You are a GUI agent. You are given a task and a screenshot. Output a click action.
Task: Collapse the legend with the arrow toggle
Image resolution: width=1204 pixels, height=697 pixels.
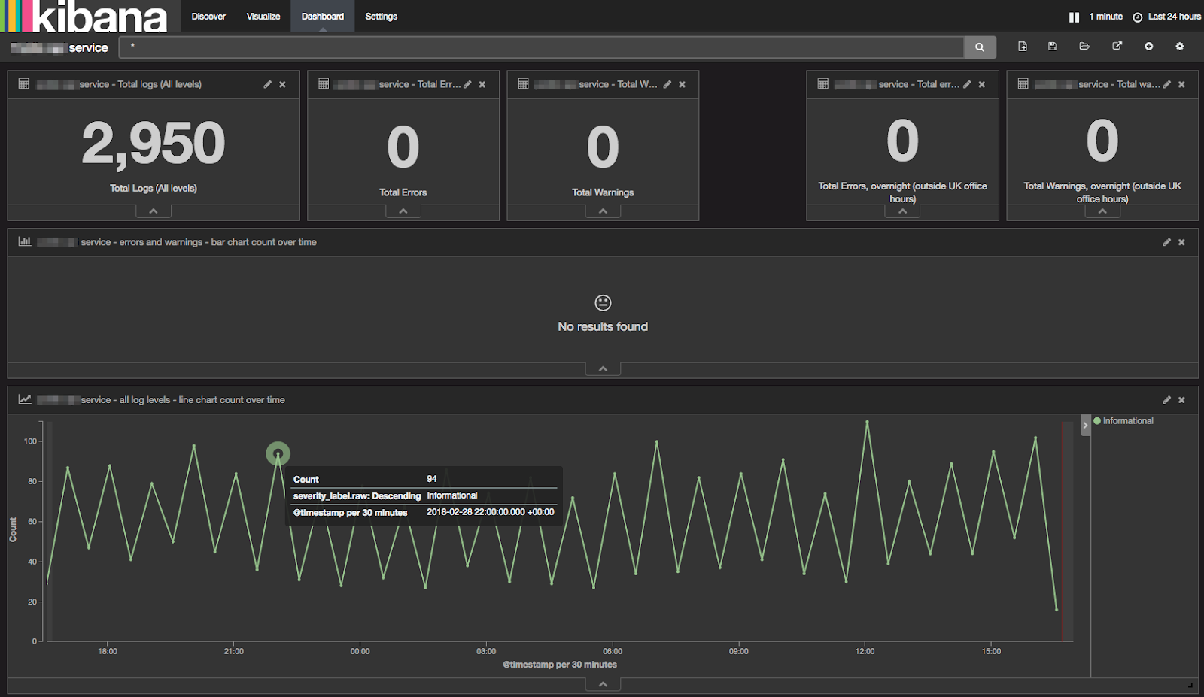(x=1085, y=426)
